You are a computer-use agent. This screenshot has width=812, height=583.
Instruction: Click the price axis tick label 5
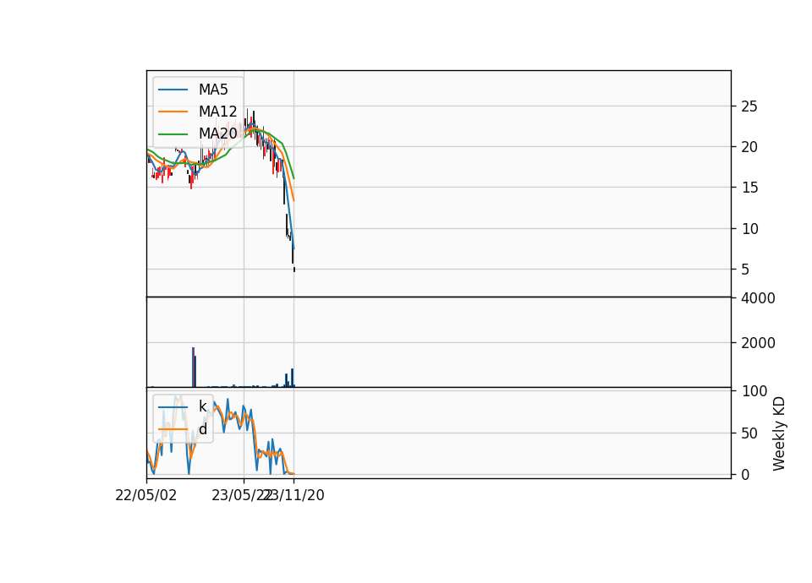click(745, 270)
